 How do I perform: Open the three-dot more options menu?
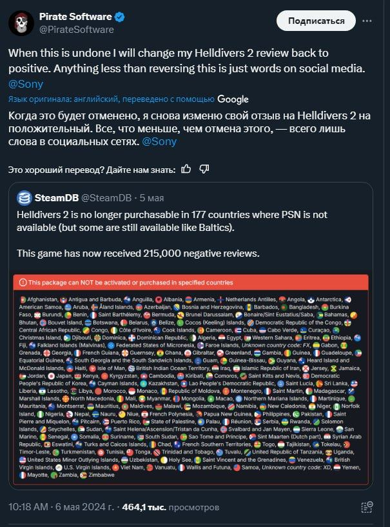click(x=367, y=21)
